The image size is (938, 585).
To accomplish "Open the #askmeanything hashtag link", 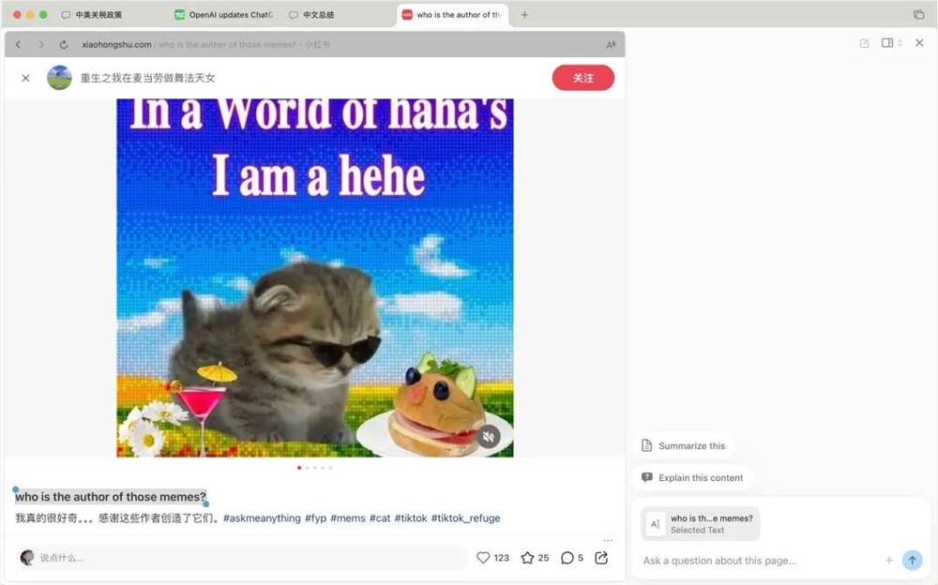I will click(x=262, y=518).
